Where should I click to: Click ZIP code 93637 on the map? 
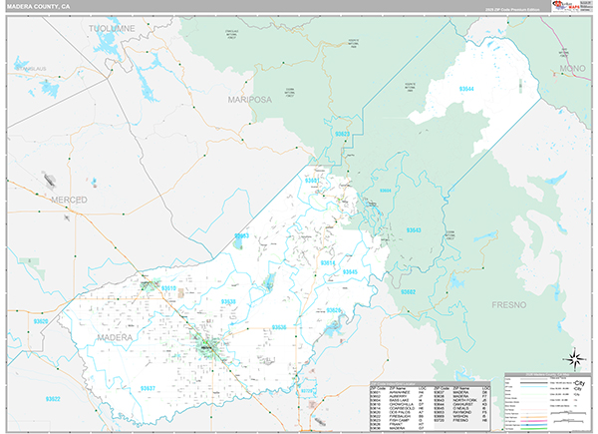tap(148, 388)
